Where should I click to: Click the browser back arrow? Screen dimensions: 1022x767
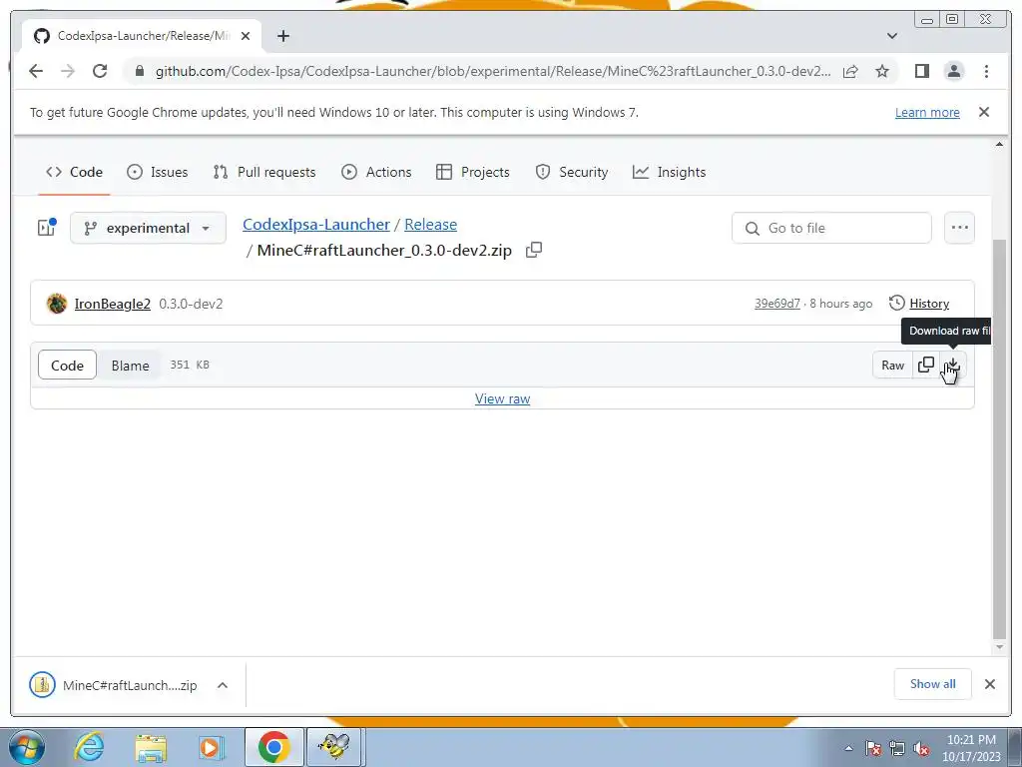coord(36,71)
